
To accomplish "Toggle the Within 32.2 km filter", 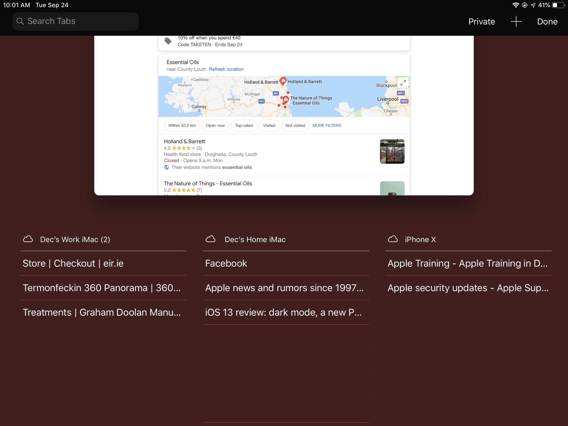I will (182, 126).
